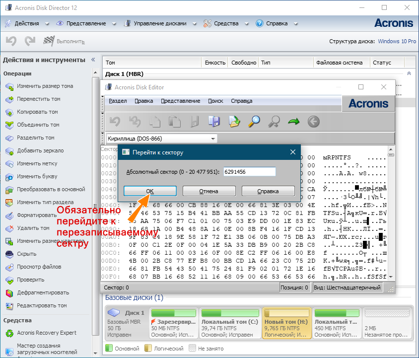Screen dimensions: 419x358
Task: Click the blue floppy disks icon in Disk Editor toolbar
Action: [x=214, y=121]
